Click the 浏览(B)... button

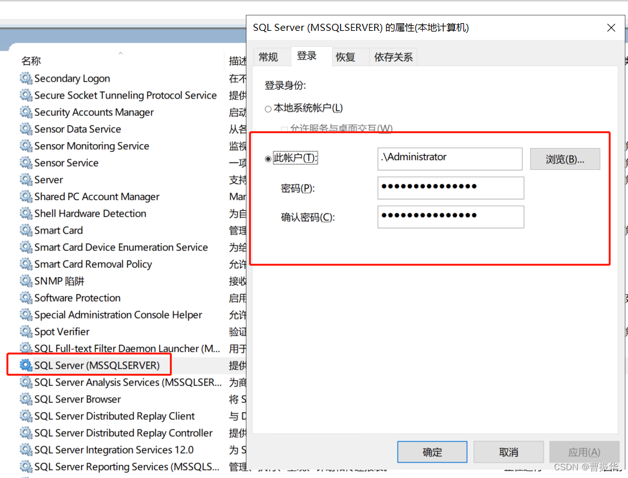(565, 159)
